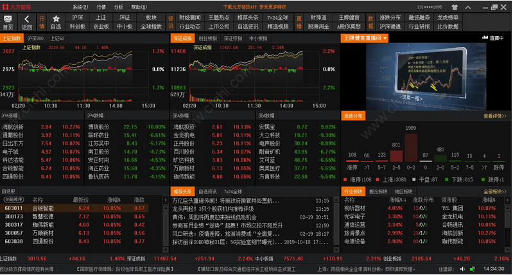Open A股你莫愁 button

[349, 26]
